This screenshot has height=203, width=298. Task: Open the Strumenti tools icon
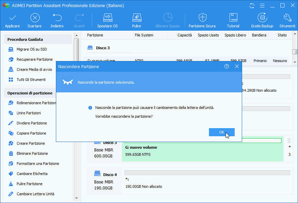[287, 21]
